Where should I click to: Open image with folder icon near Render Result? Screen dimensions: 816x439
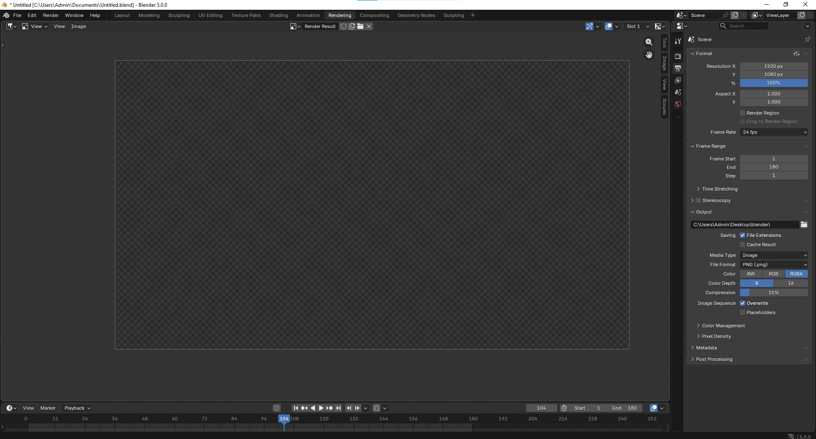pyautogui.click(x=360, y=26)
